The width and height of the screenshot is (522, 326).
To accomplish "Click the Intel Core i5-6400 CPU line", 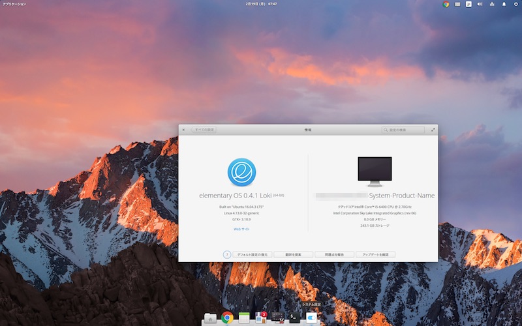I will point(375,207).
